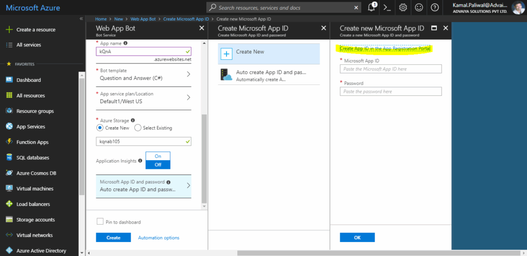Show info tooltip for Azure Storage
The width and height of the screenshot is (527, 256).
[x=133, y=120]
